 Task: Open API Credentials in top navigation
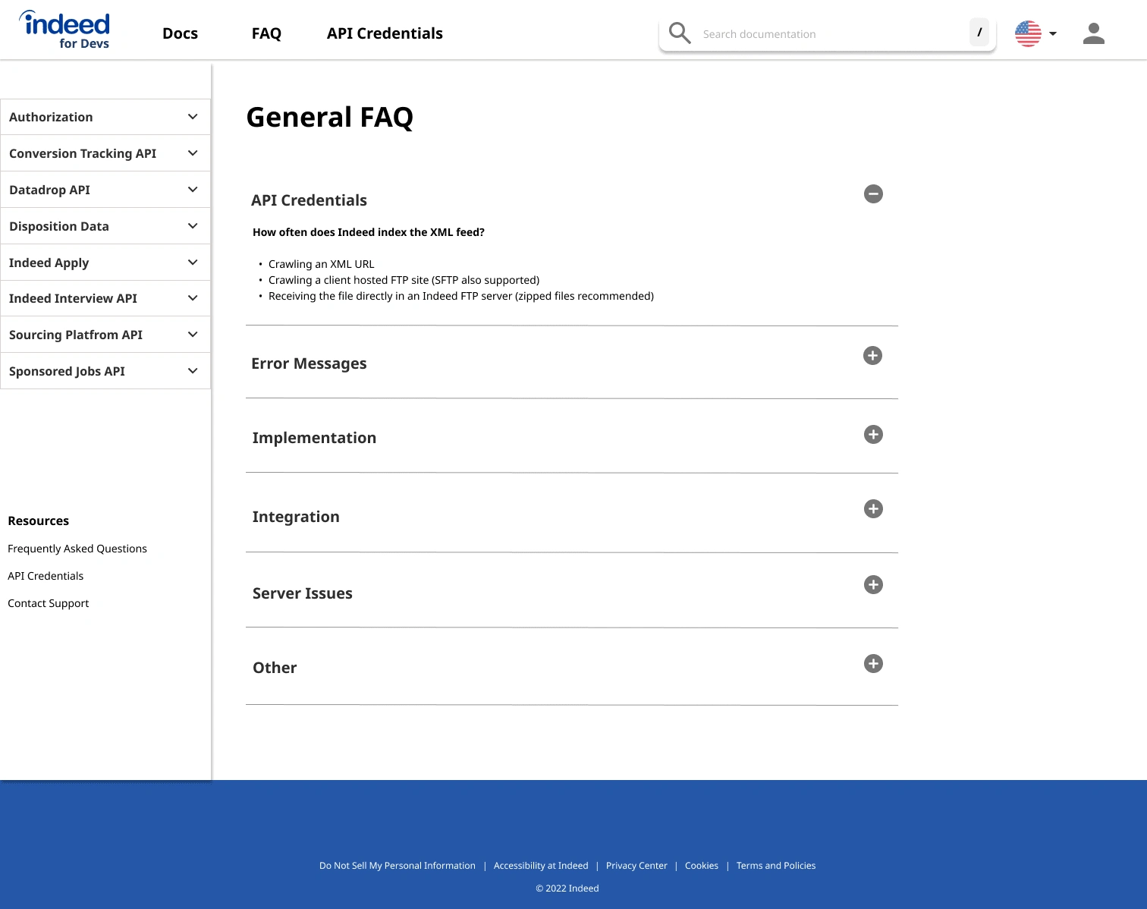coord(385,33)
